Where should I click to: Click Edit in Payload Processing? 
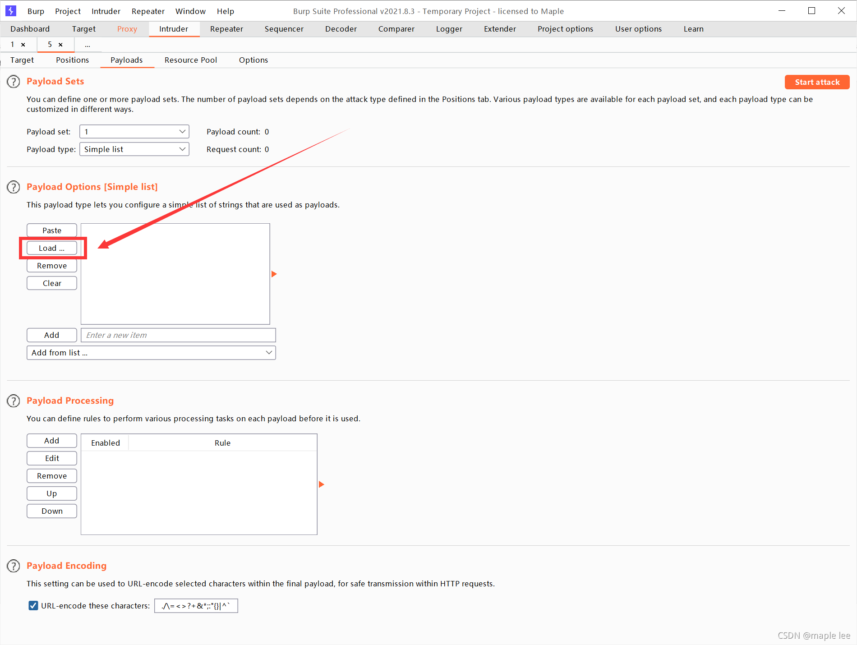[52, 458]
